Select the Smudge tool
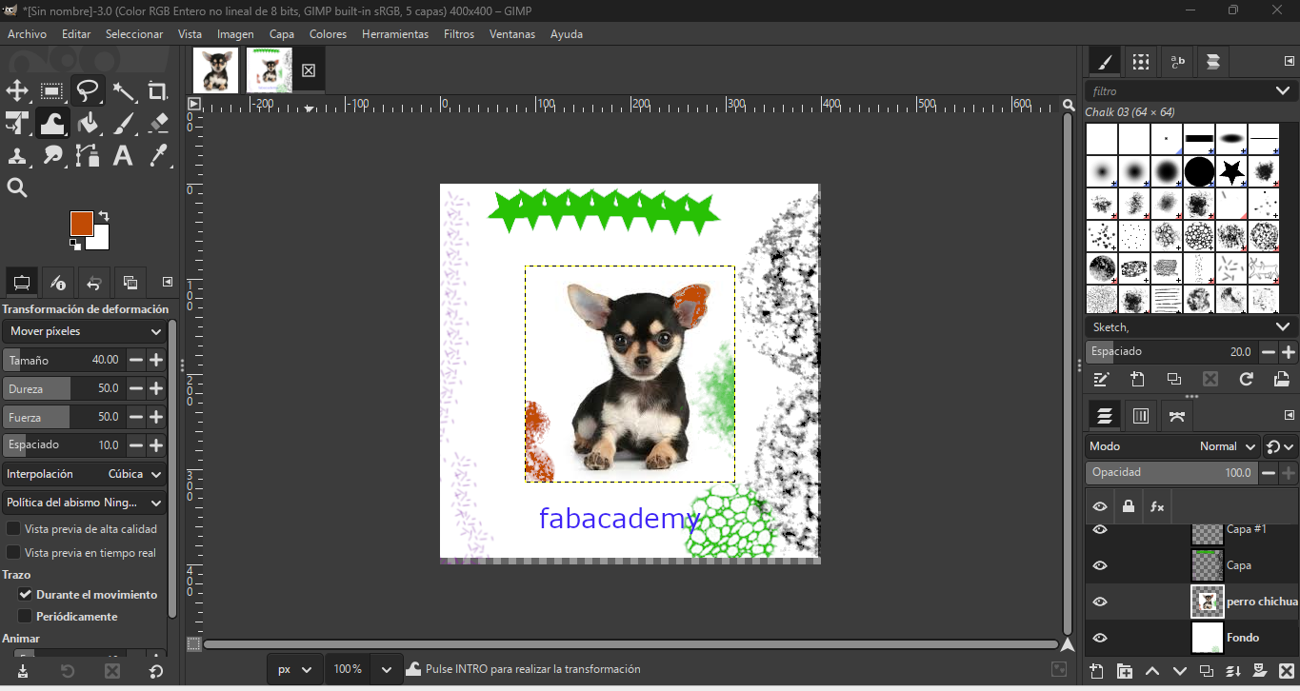This screenshot has height=691, width=1300. tap(52, 155)
